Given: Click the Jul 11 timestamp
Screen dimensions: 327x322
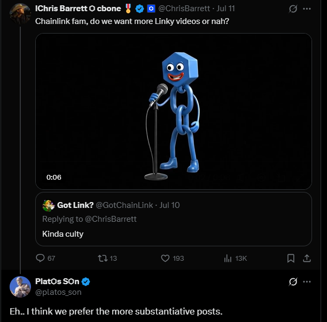Looking at the screenshot, I should pos(224,9).
